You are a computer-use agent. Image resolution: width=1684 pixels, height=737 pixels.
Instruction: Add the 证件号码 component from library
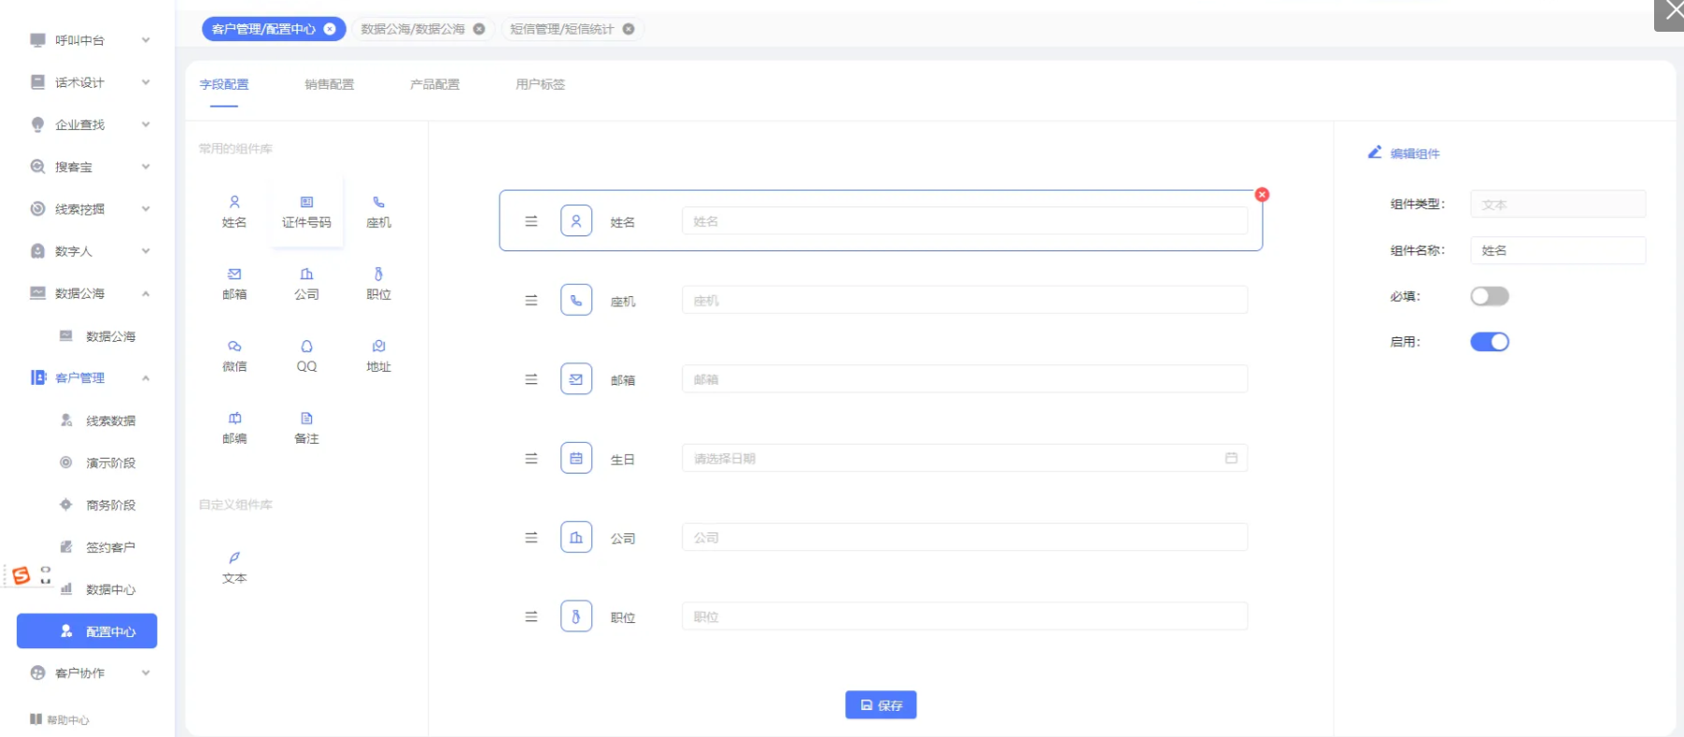click(x=306, y=212)
